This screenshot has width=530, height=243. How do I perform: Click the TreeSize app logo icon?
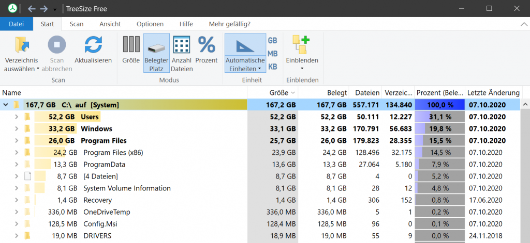(x=12, y=8)
